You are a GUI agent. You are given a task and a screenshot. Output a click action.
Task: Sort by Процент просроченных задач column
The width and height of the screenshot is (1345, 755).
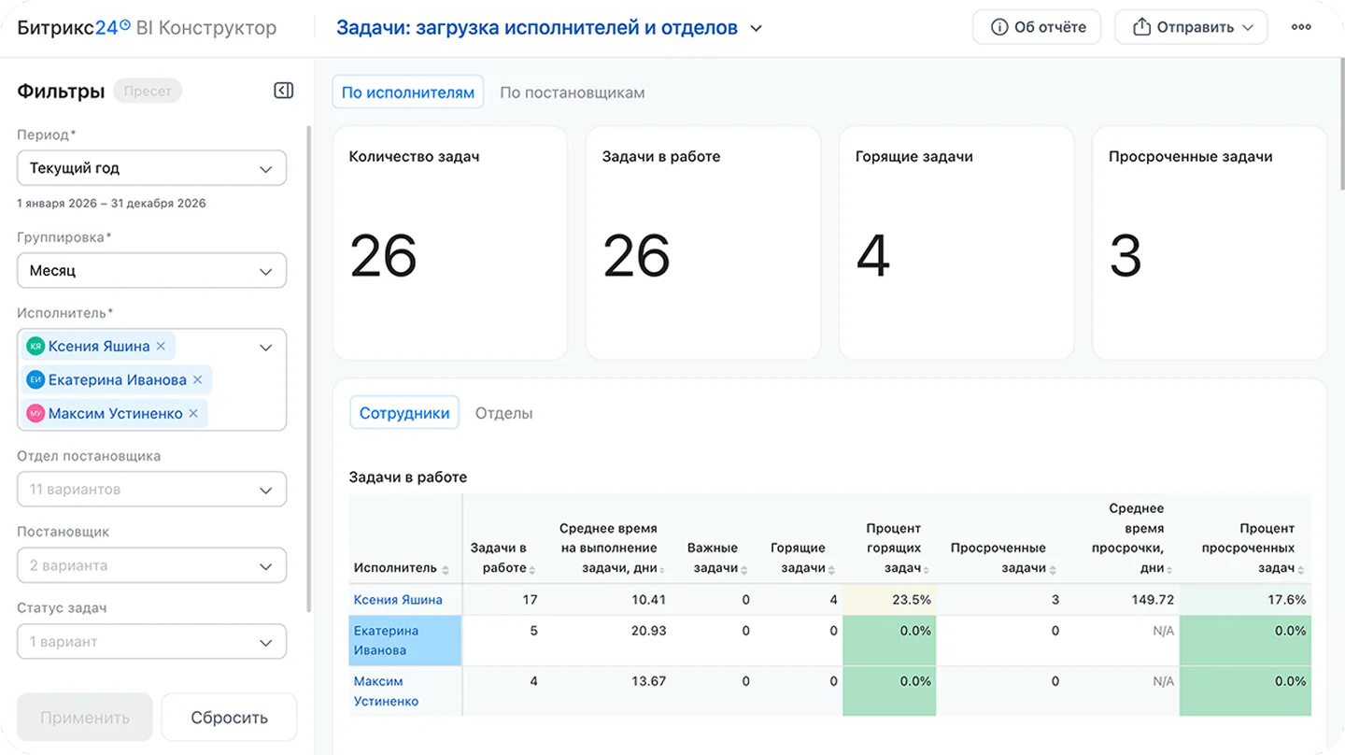click(x=1302, y=569)
